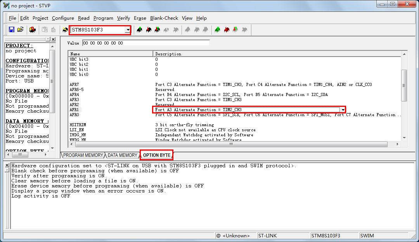
Task: Click the grayed erase current tab chip icon
Action: click(166, 29)
